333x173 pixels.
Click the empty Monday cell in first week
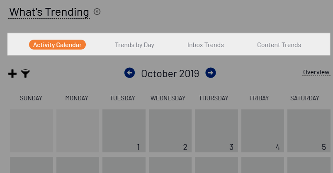click(78, 131)
